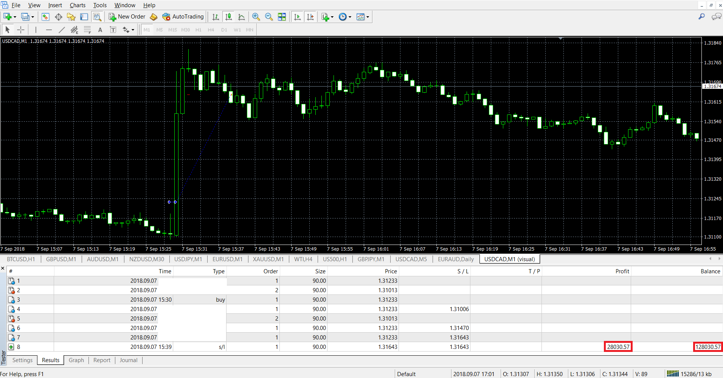The width and height of the screenshot is (723, 378).
Task: Select the M5 timeframe
Action: [x=160, y=29]
